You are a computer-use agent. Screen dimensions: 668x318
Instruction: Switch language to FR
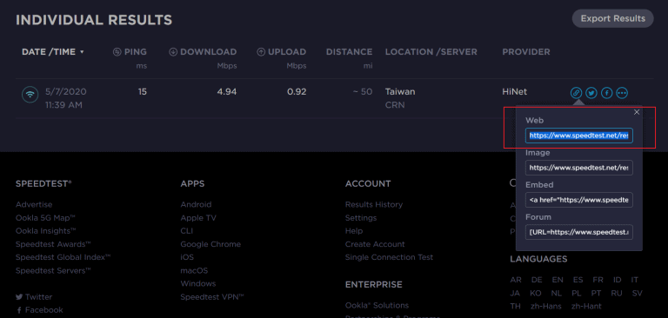point(598,280)
